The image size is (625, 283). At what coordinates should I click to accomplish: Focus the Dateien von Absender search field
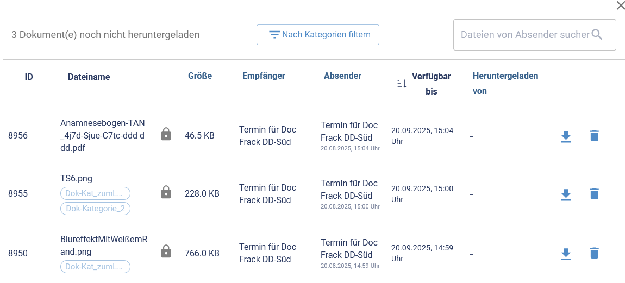524,35
